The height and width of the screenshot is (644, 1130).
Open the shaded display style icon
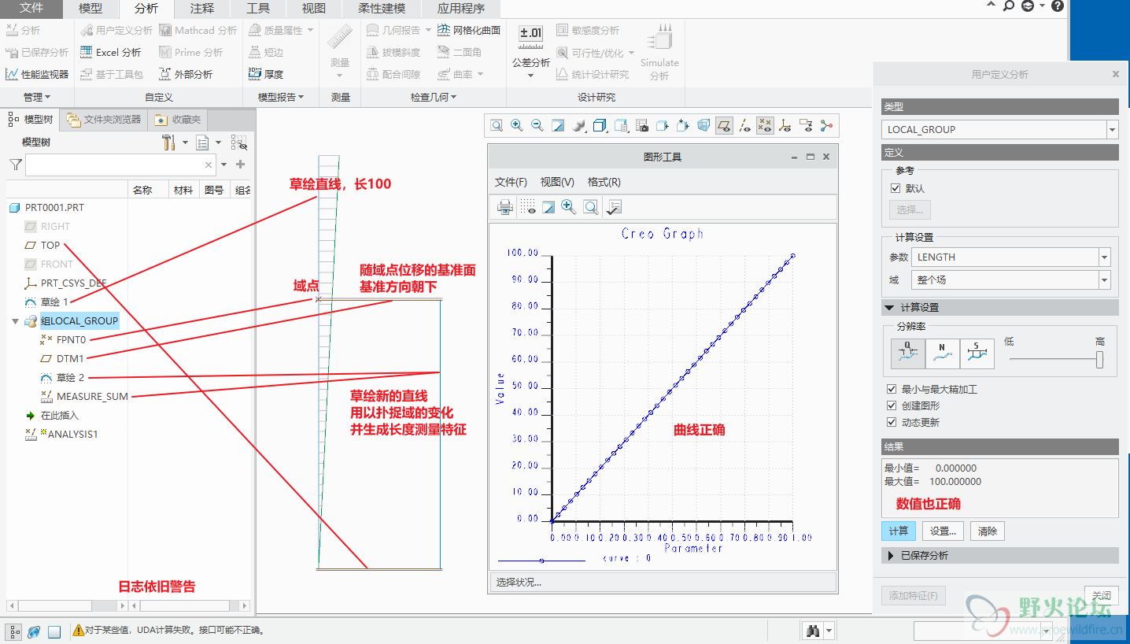coord(579,125)
